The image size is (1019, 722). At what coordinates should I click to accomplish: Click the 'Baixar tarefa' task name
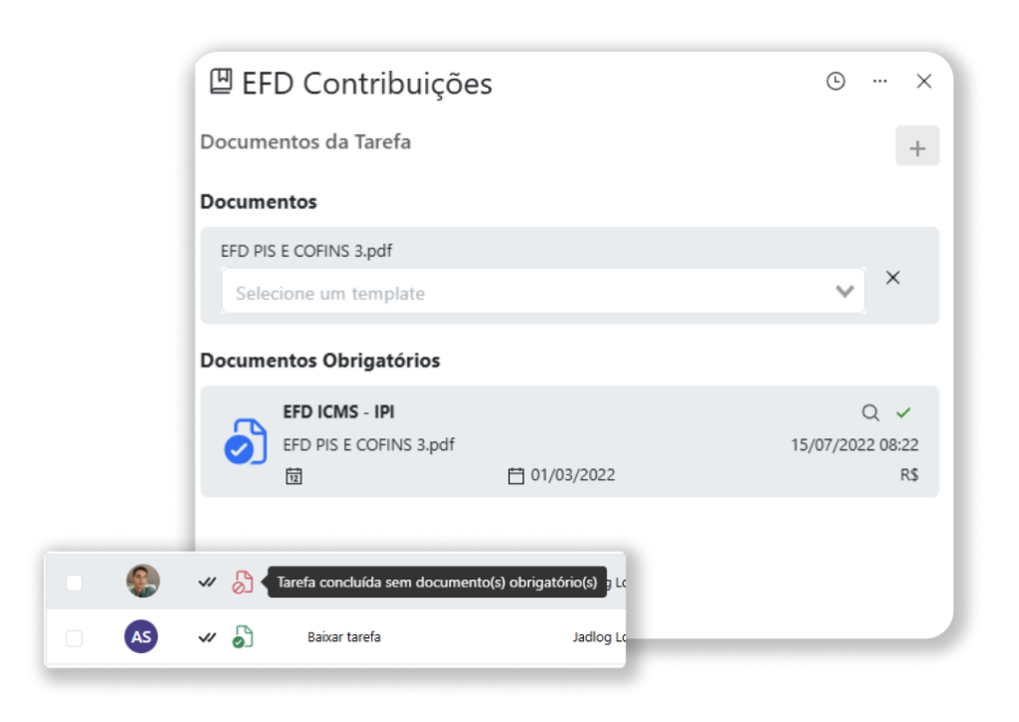343,637
